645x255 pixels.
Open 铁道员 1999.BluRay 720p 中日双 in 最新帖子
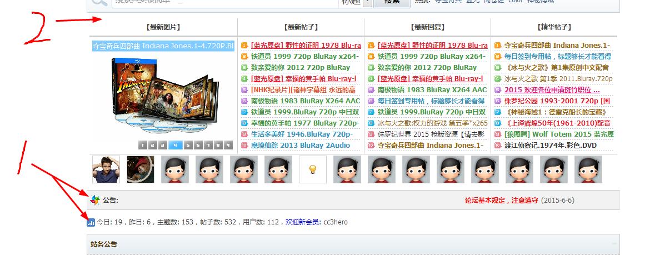point(305,112)
